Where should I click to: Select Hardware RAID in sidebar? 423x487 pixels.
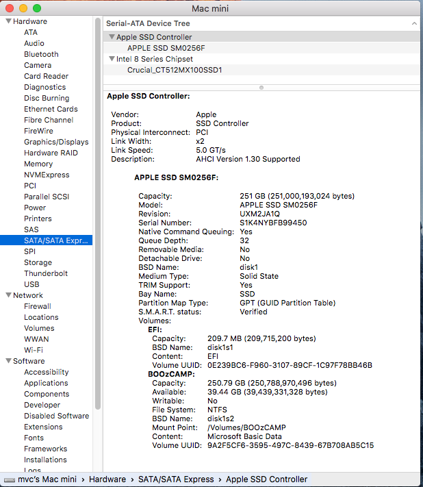tap(51, 153)
